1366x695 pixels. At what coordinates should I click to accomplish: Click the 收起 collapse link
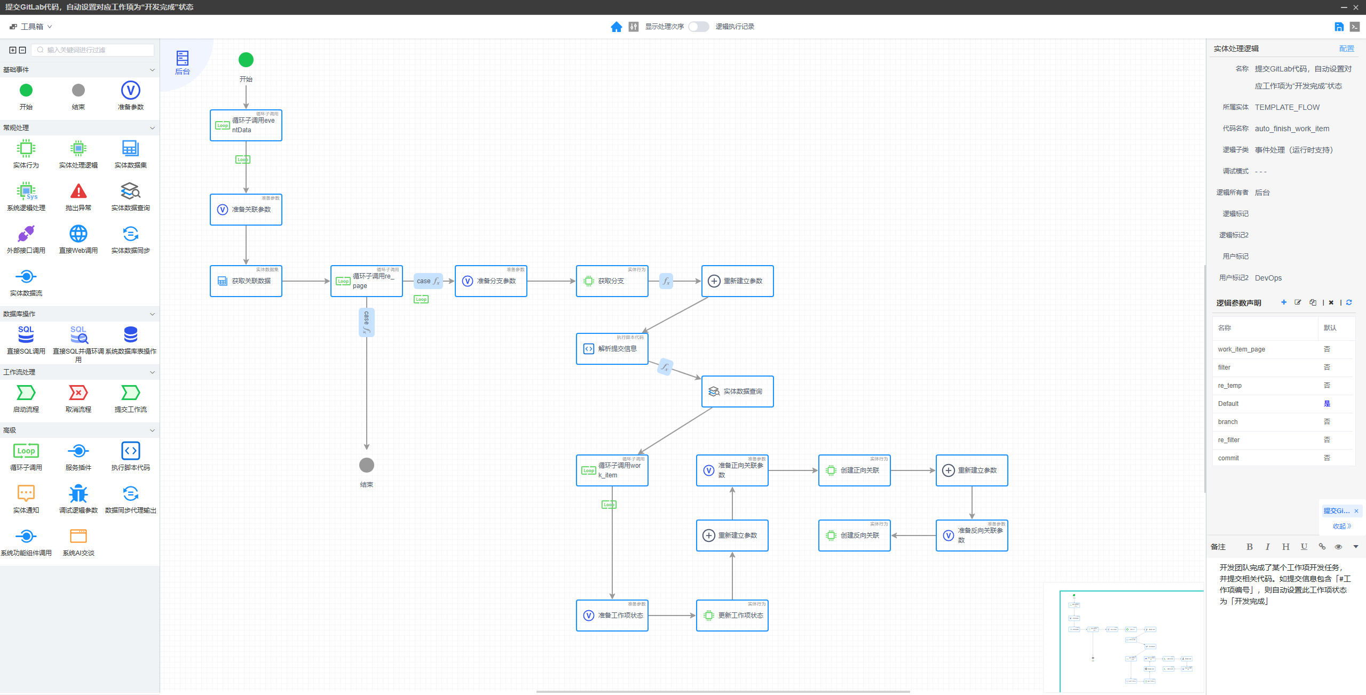1341,526
